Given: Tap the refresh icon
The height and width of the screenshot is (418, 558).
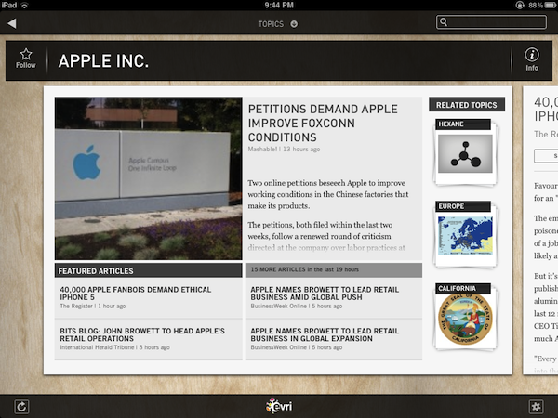Looking at the screenshot, I should click(21, 407).
